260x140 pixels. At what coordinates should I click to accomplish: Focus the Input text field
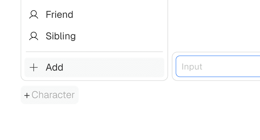218,66
